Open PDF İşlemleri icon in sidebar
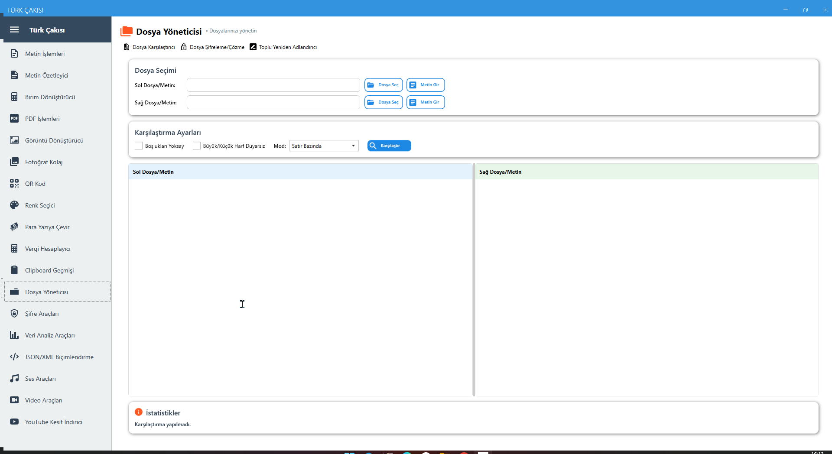The width and height of the screenshot is (832, 454). pos(14,119)
